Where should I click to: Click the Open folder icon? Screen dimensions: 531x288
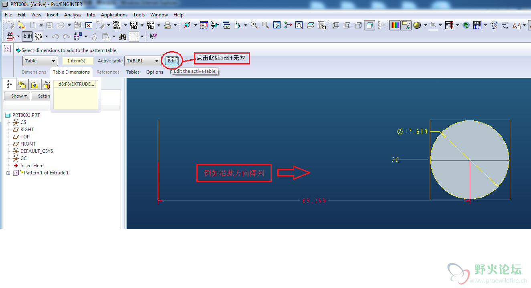click(x=61, y=25)
